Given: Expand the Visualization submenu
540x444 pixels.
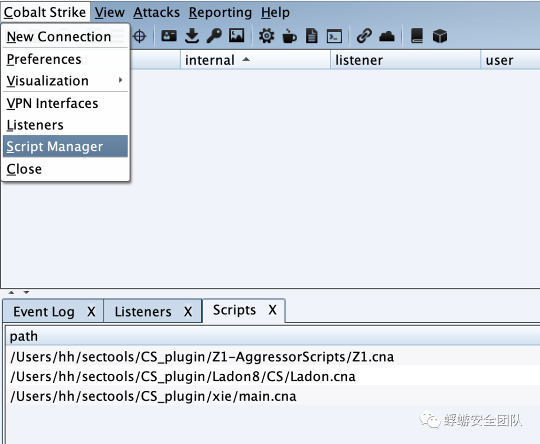Looking at the screenshot, I should [65, 80].
